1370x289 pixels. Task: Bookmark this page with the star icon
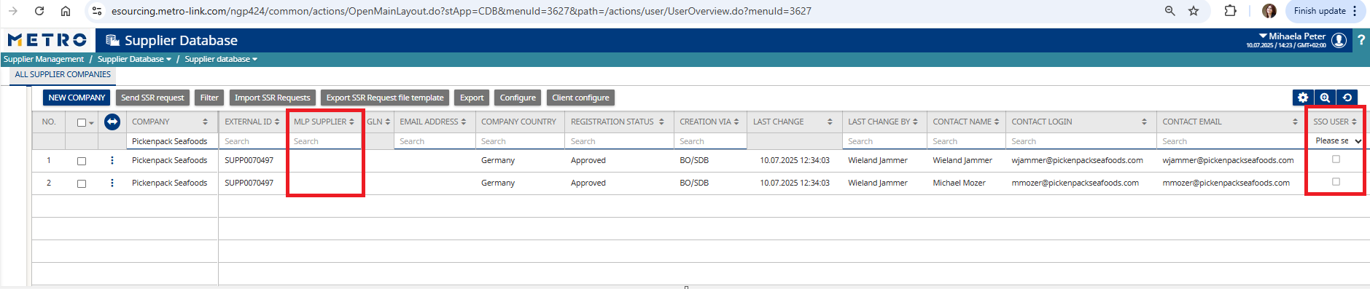point(1194,11)
